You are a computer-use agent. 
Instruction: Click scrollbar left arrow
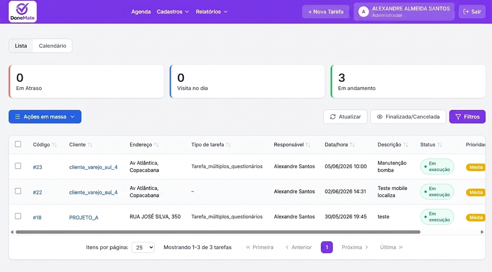click(x=12, y=232)
